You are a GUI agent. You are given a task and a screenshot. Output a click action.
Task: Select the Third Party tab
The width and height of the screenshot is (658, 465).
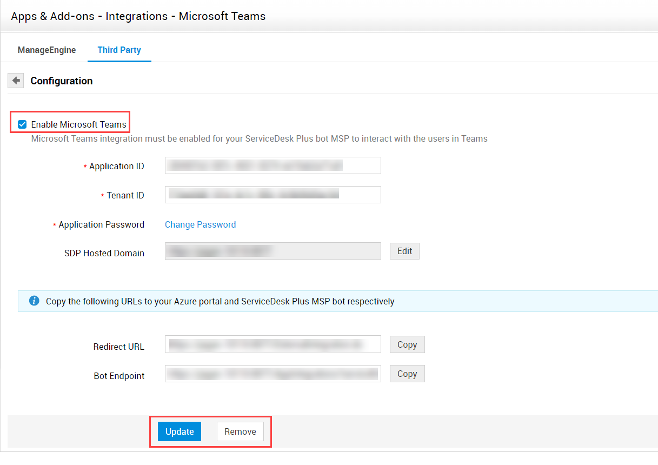(x=119, y=50)
